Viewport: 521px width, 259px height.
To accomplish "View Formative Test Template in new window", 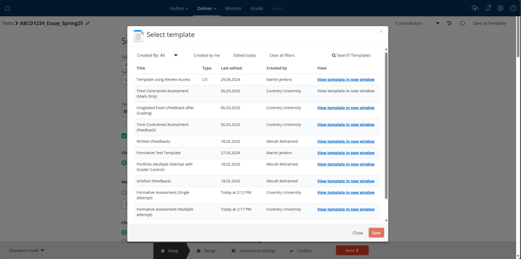I will [x=346, y=153].
